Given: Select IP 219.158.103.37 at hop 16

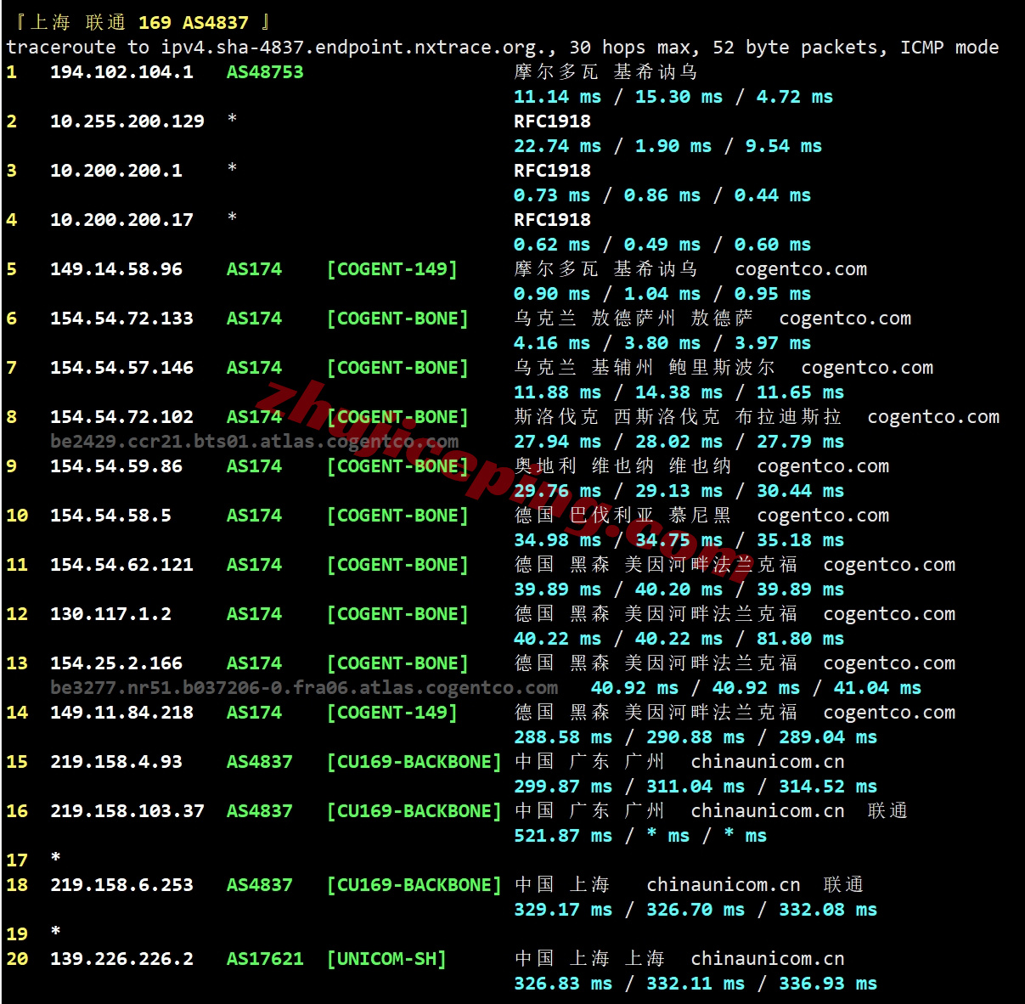Looking at the screenshot, I should [x=127, y=811].
